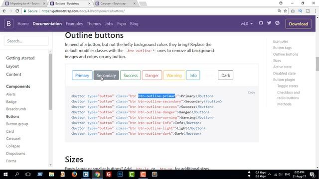This screenshot has width=319, height=179.
Task: Jump to Toggle states in page contents
Action: click(288, 86)
